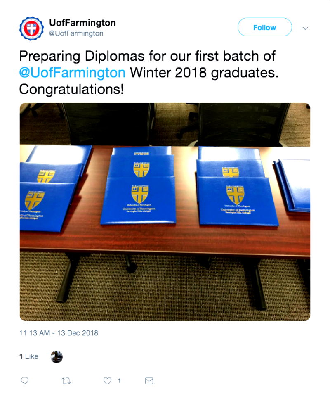Screen dimensions: 330x401
Task: Click the reply speech bubble icon
Action: [25, 381]
